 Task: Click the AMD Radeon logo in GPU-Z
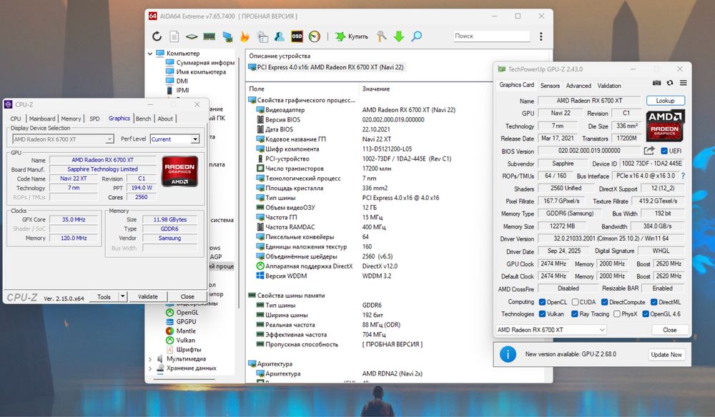665,125
